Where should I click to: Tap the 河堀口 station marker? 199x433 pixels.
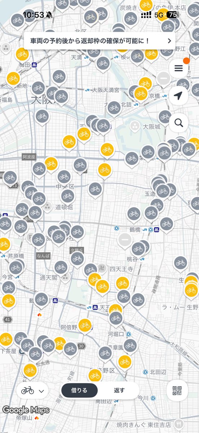coord(128,334)
